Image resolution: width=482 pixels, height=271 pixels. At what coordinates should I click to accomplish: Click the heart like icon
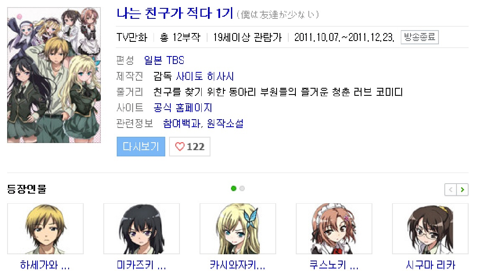tap(179, 146)
